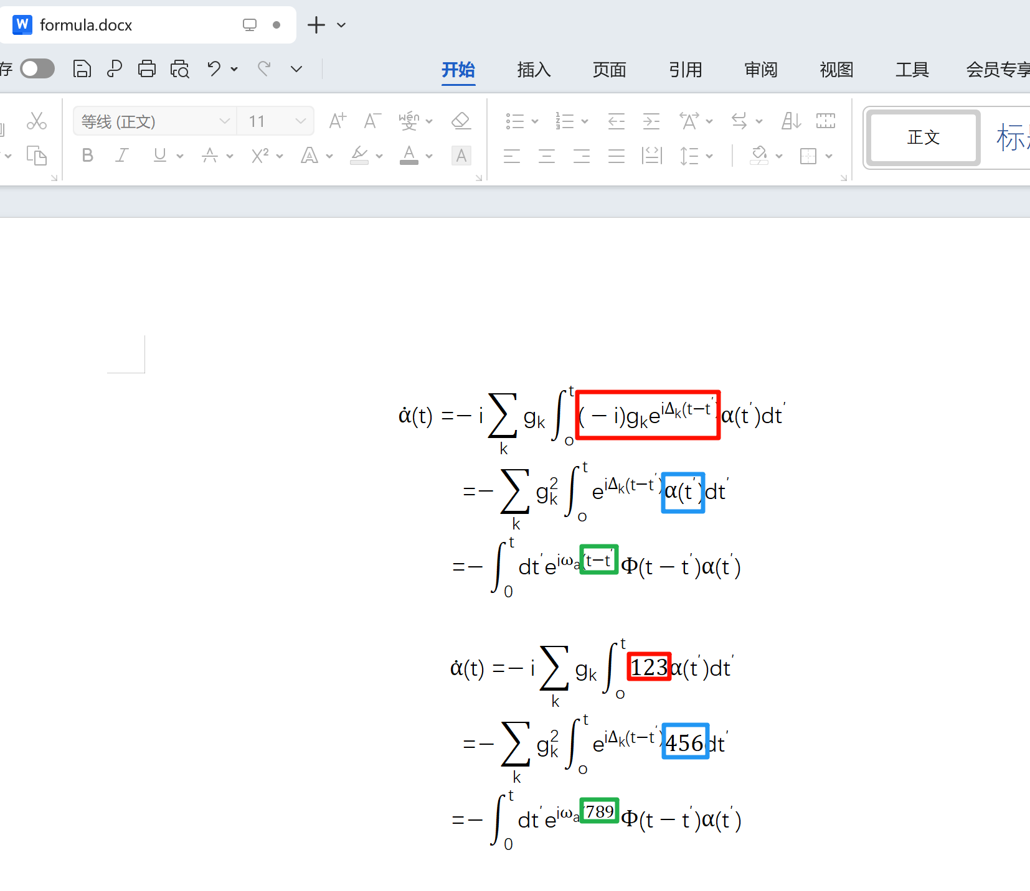1030x891 pixels.
Task: Click the plus to open a new document tab
Action: coord(316,25)
